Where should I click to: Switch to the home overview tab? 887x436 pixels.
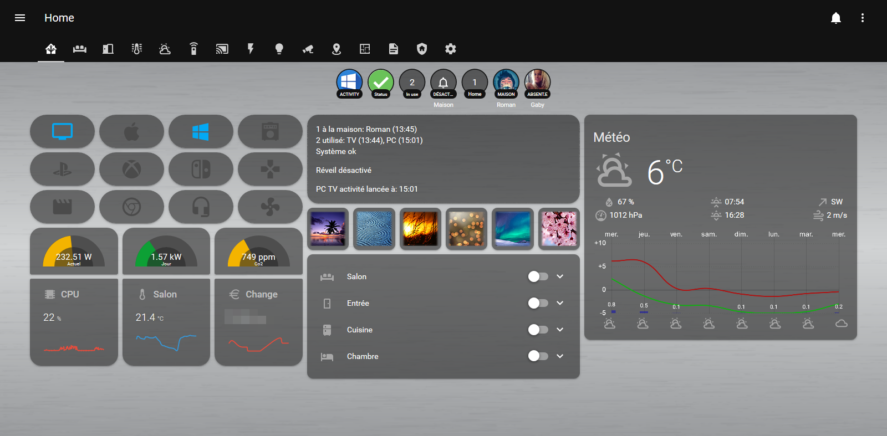click(51, 49)
